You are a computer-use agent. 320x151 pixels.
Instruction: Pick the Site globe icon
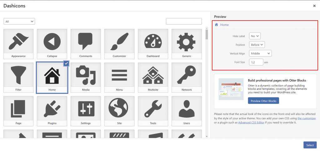tap(119, 111)
